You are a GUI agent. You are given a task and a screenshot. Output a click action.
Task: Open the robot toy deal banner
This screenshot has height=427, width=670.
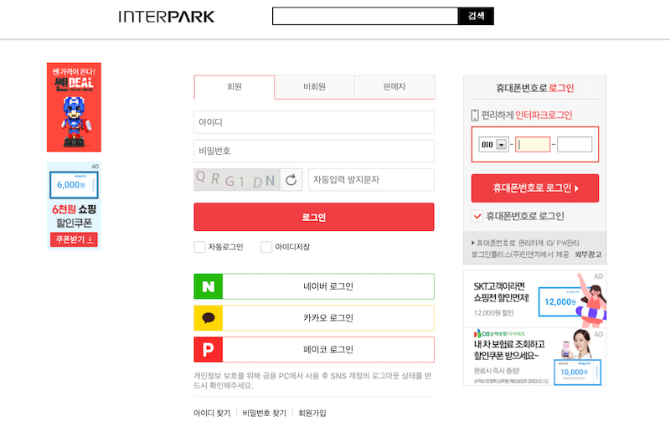click(74, 107)
